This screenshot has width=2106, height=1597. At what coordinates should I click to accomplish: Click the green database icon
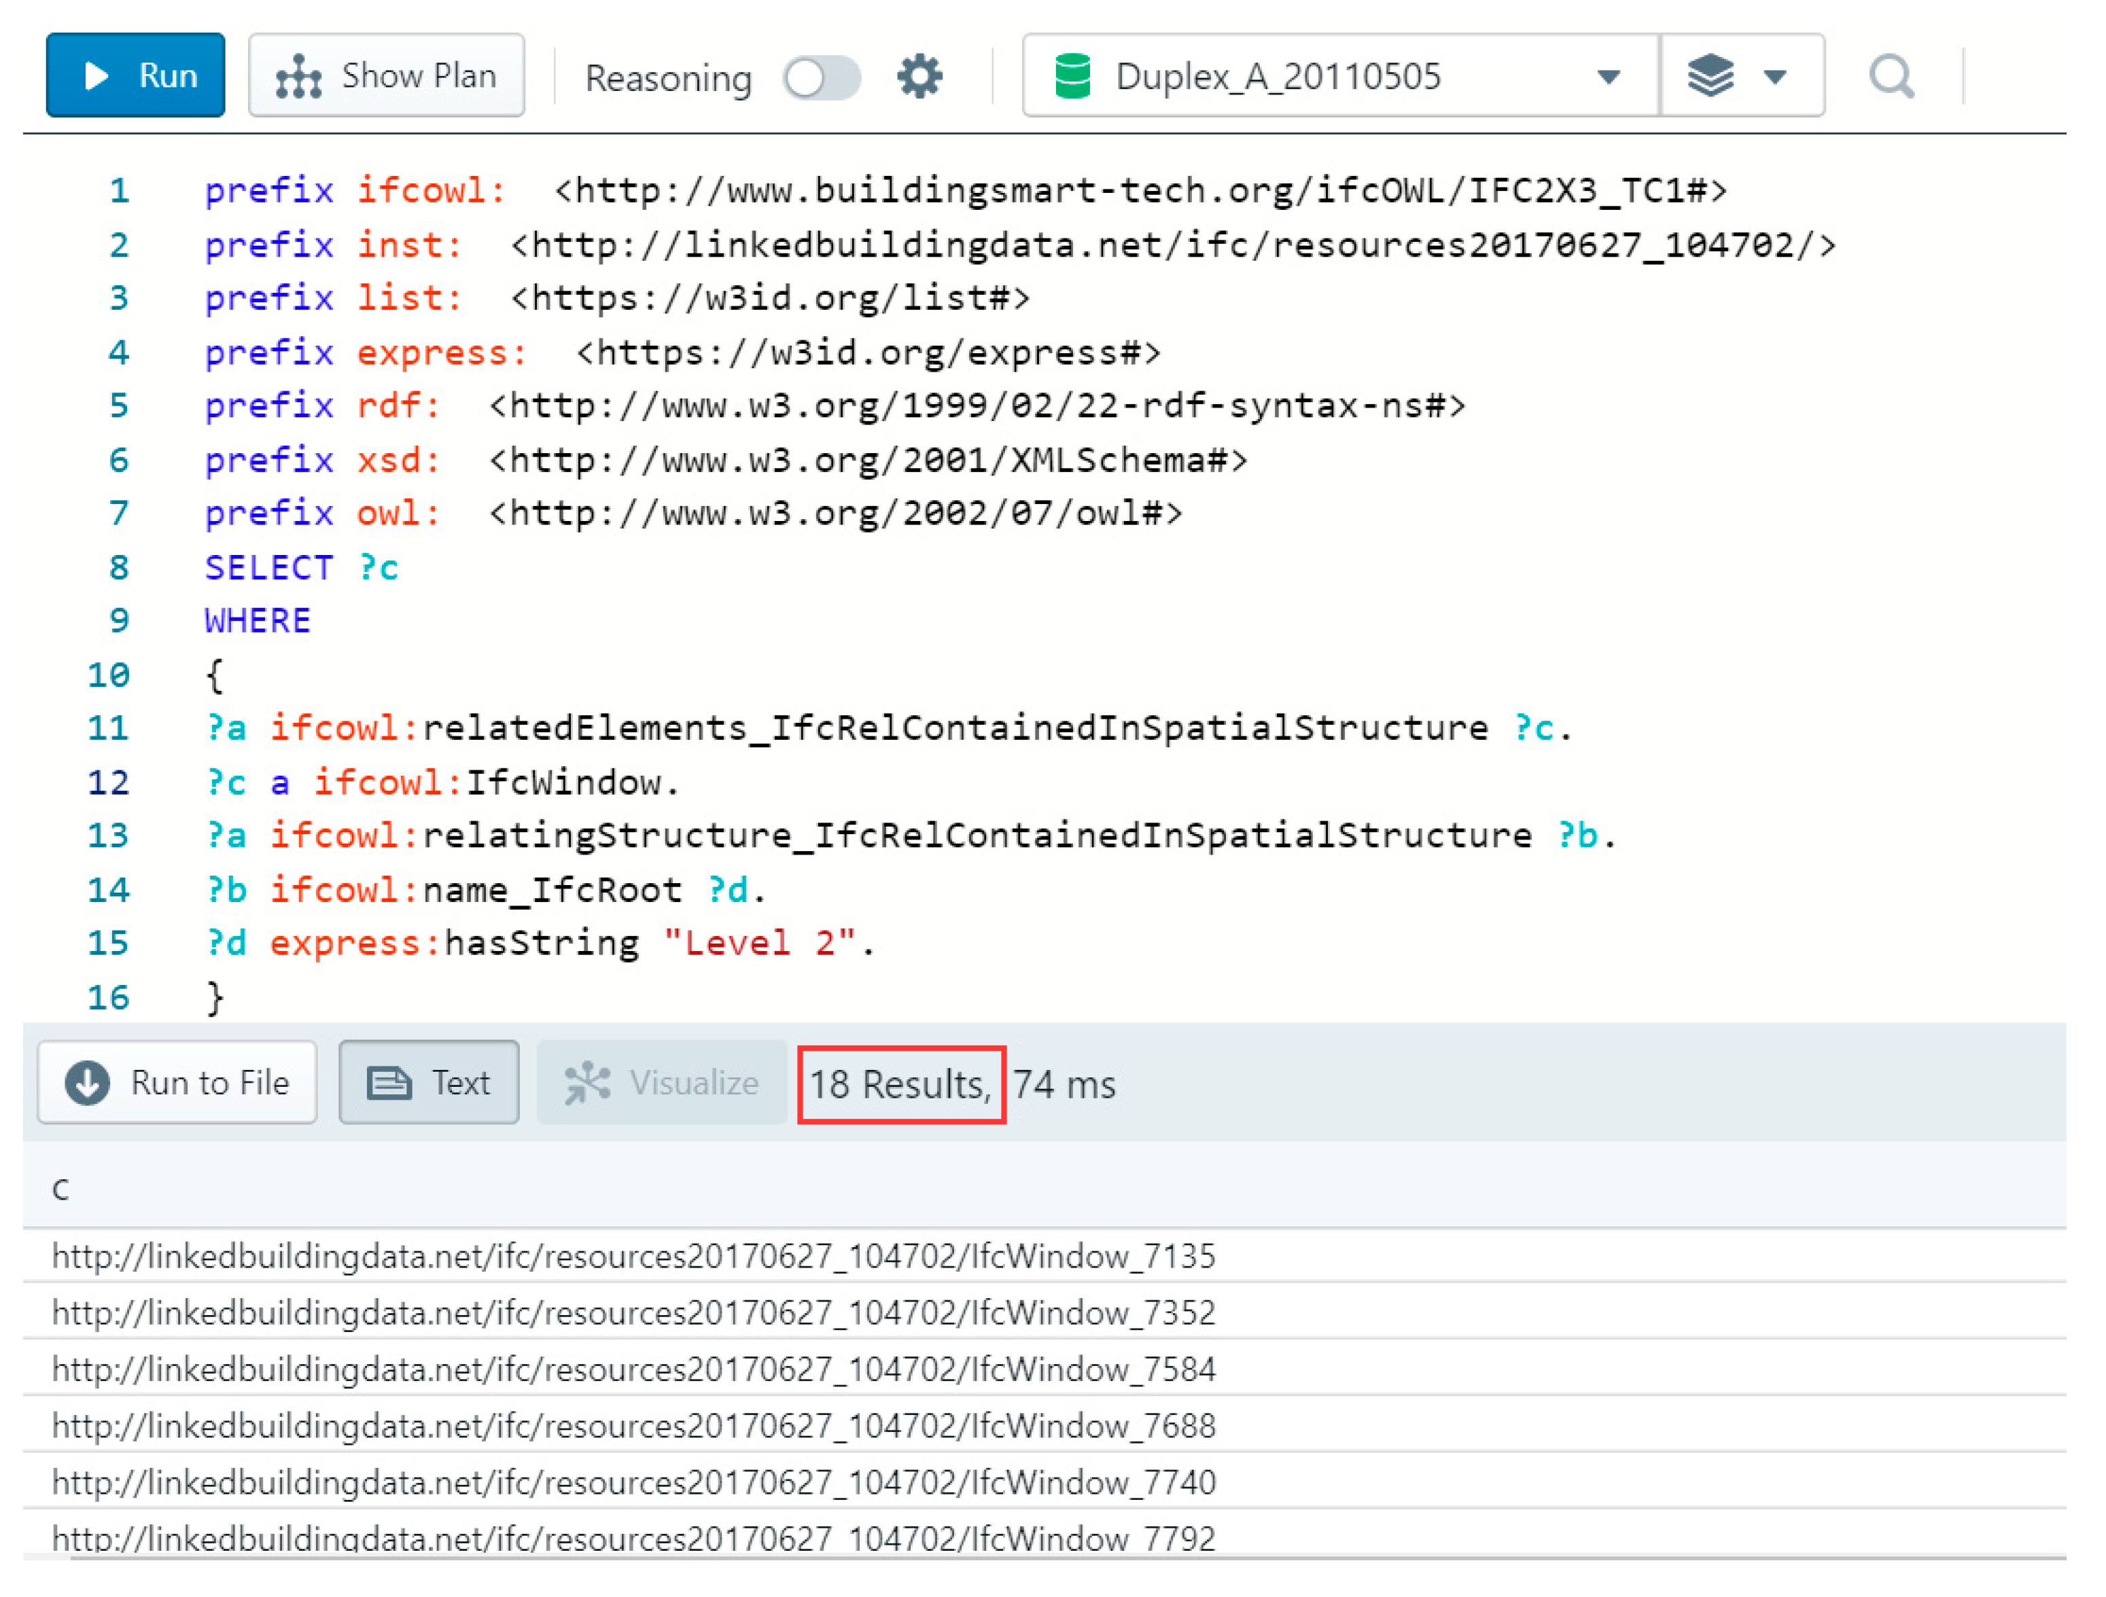point(1072,76)
